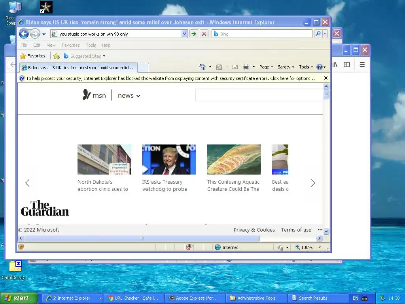Expand the address bar history dropdown
The height and width of the screenshot is (304, 405).
[184, 34]
